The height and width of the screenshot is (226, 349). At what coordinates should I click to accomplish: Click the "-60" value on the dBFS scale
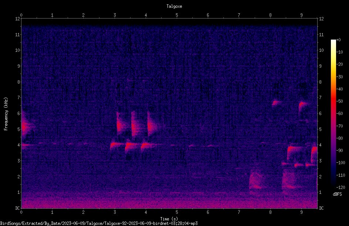(340, 114)
